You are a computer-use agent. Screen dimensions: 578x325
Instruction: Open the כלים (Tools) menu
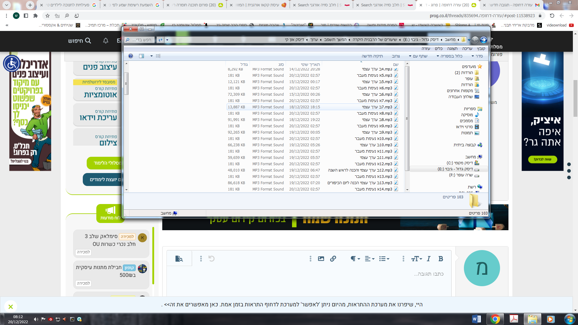tap(439, 48)
